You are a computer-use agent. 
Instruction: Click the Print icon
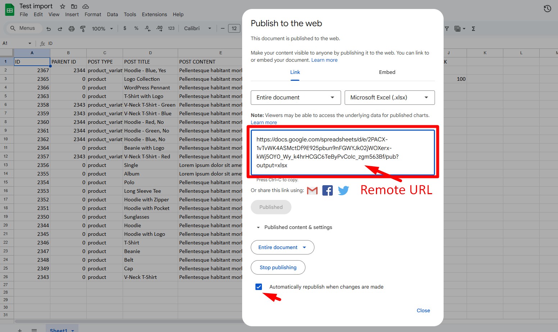[x=72, y=28]
